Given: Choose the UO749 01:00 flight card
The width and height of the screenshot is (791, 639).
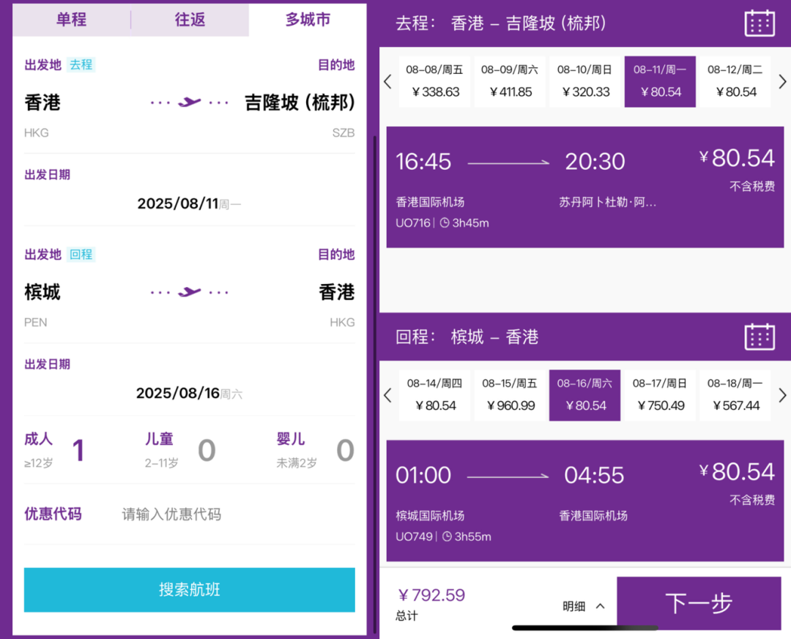Looking at the screenshot, I should [x=584, y=501].
